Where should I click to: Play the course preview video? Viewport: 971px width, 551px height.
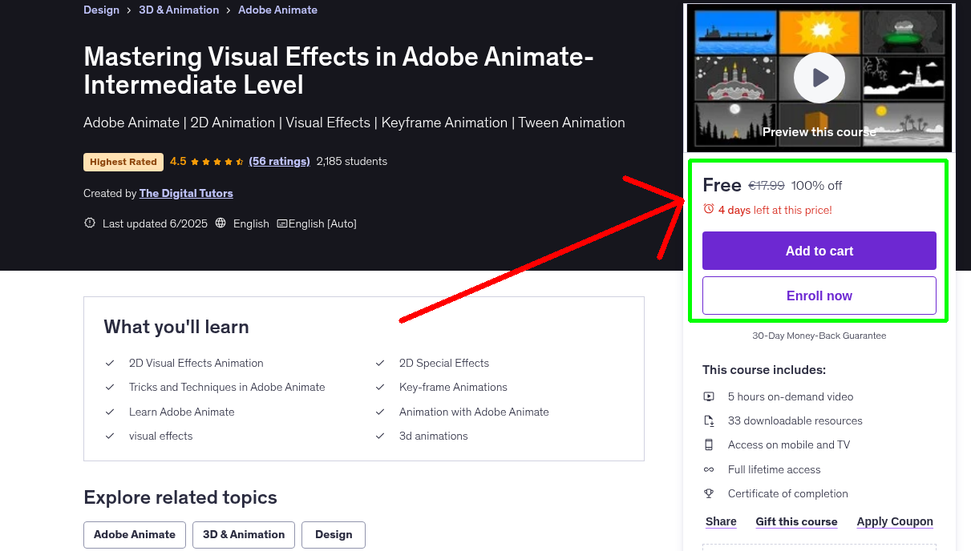coord(819,77)
